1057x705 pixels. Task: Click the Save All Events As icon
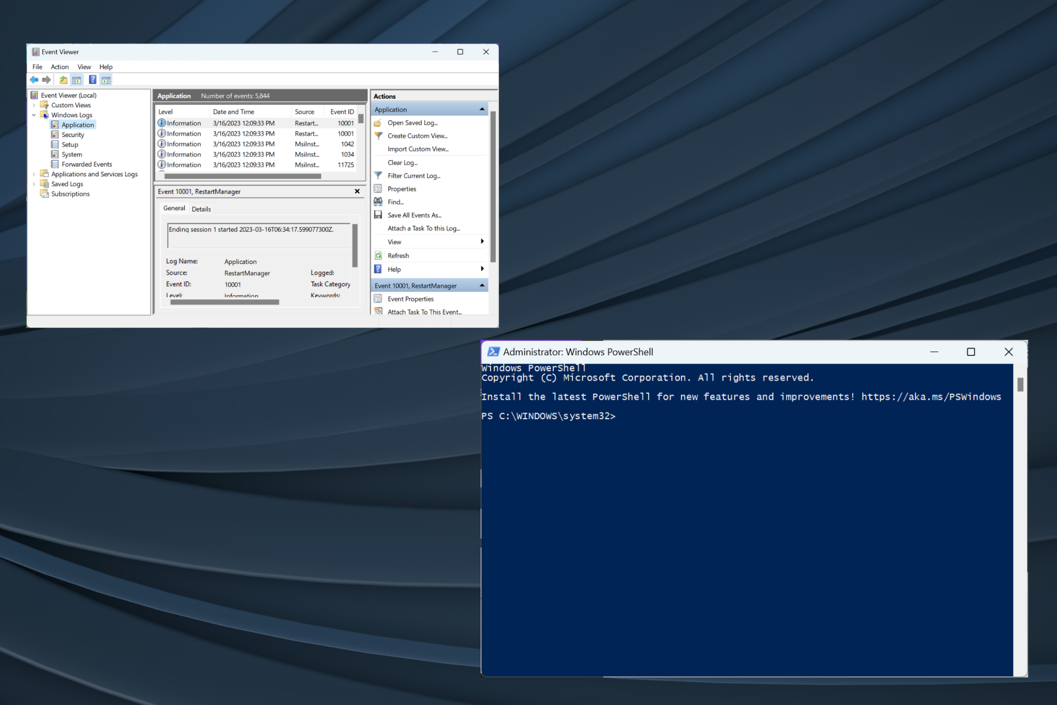[378, 215]
